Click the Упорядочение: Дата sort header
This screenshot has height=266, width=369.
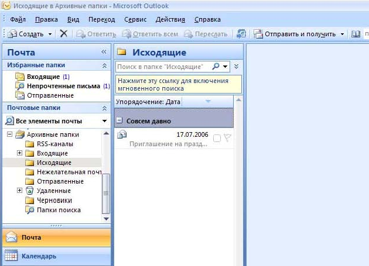(x=148, y=102)
